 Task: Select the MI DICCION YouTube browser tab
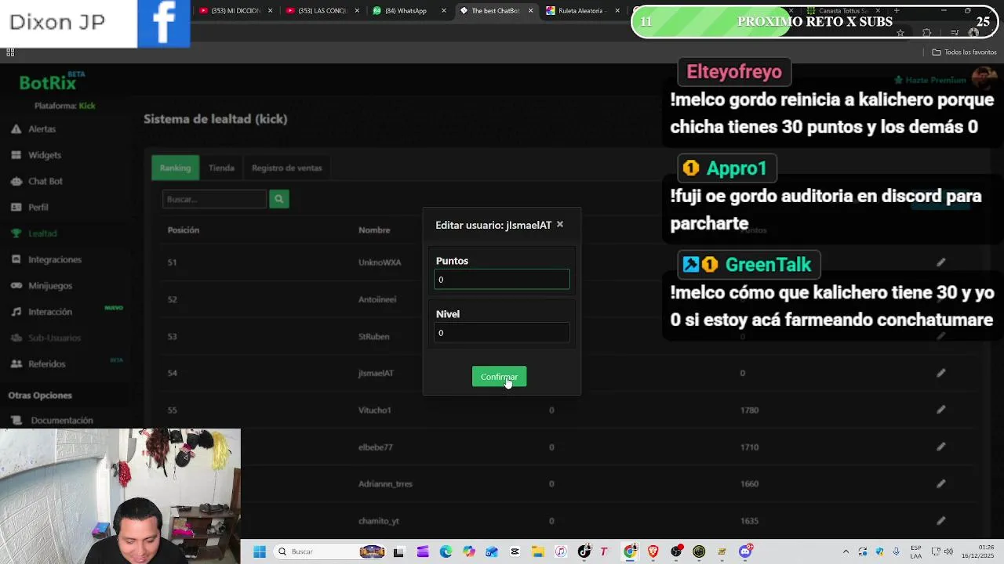click(235, 11)
